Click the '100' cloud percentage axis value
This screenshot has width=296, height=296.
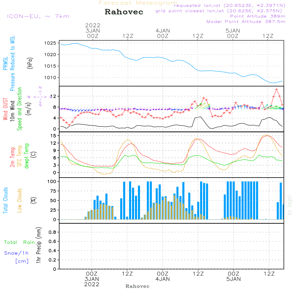pos(52,182)
